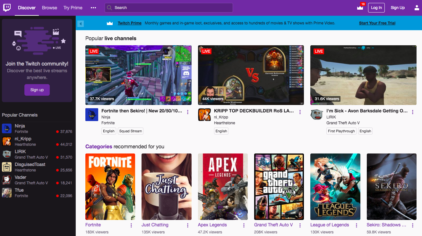Open options for Apex Legends category
This screenshot has height=236, width=422.
(244, 225)
